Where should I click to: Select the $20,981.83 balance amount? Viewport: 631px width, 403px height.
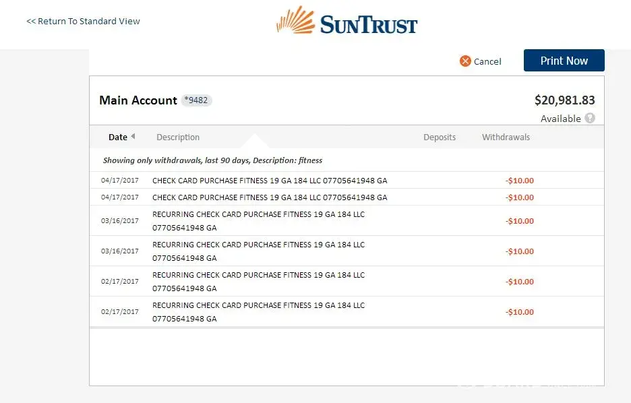click(x=564, y=100)
